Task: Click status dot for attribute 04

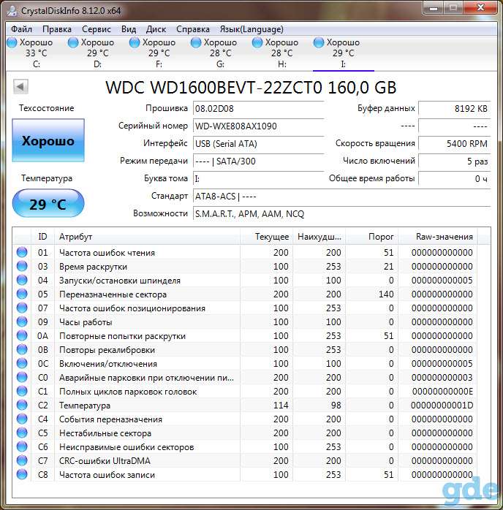Action: tap(22, 280)
